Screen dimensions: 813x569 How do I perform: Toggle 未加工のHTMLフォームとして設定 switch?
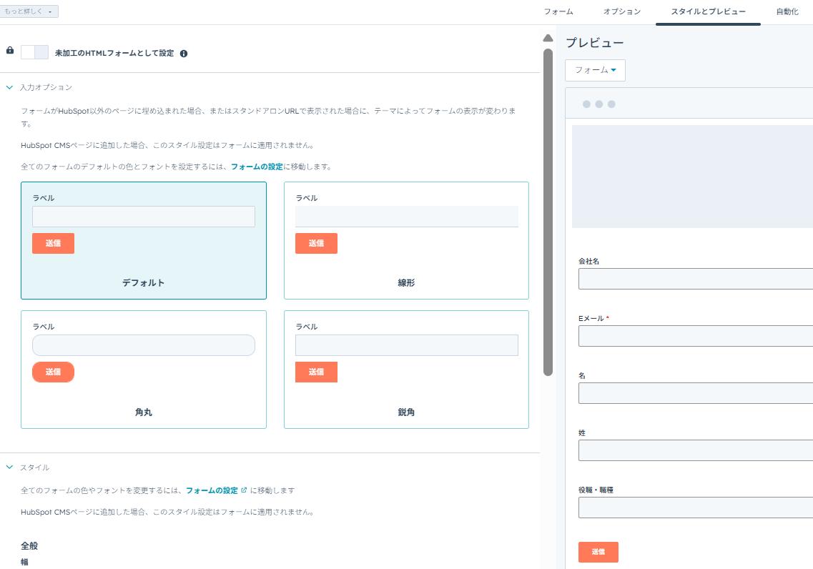(x=34, y=52)
